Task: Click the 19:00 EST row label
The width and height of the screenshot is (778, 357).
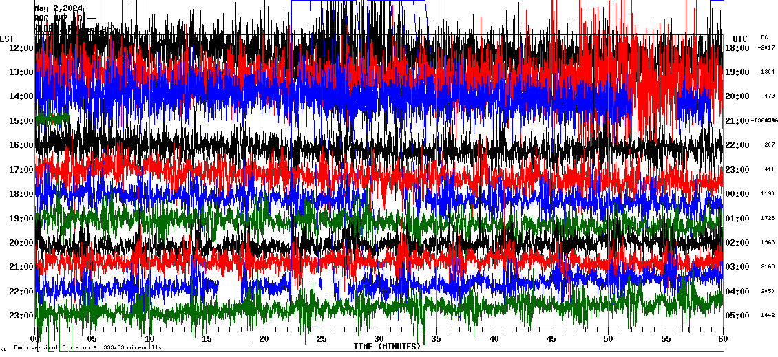Action: [x=21, y=218]
